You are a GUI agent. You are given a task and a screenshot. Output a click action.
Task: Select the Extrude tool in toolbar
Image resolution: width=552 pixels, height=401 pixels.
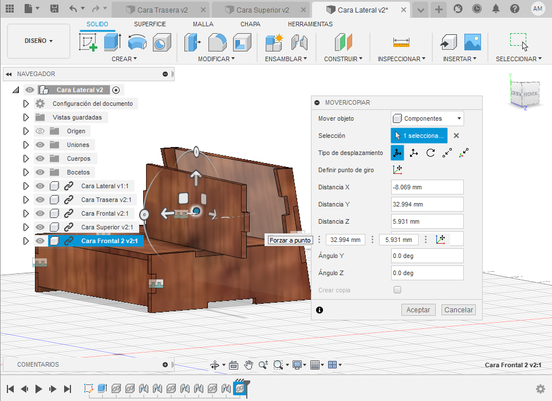pyautogui.click(x=112, y=43)
